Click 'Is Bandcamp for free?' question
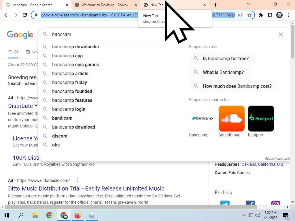This screenshot has width=295, height=221. (x=223, y=58)
